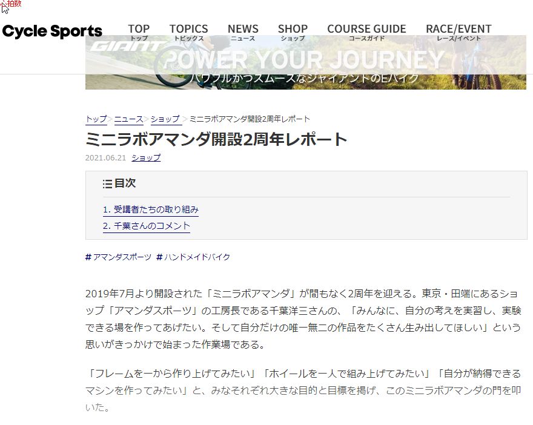Viewport: 533px width, 425px height.
Task: Open the #アマンダスポーツ hashtag
Action: (x=118, y=257)
